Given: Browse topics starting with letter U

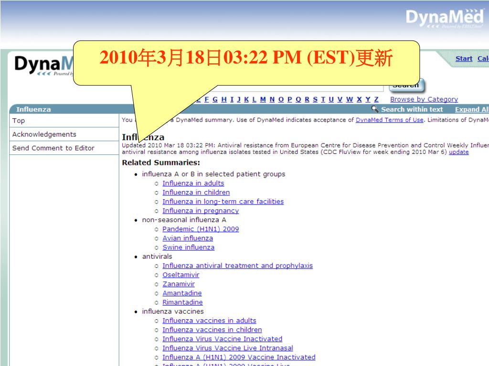Looking at the screenshot, I should click(x=331, y=99).
